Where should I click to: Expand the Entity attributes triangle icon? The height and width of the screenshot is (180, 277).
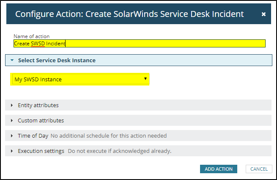click(12, 105)
